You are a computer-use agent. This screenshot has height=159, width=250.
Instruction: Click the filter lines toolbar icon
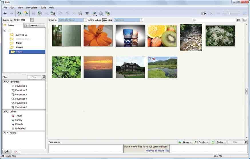pyautogui.click(x=87, y=13)
